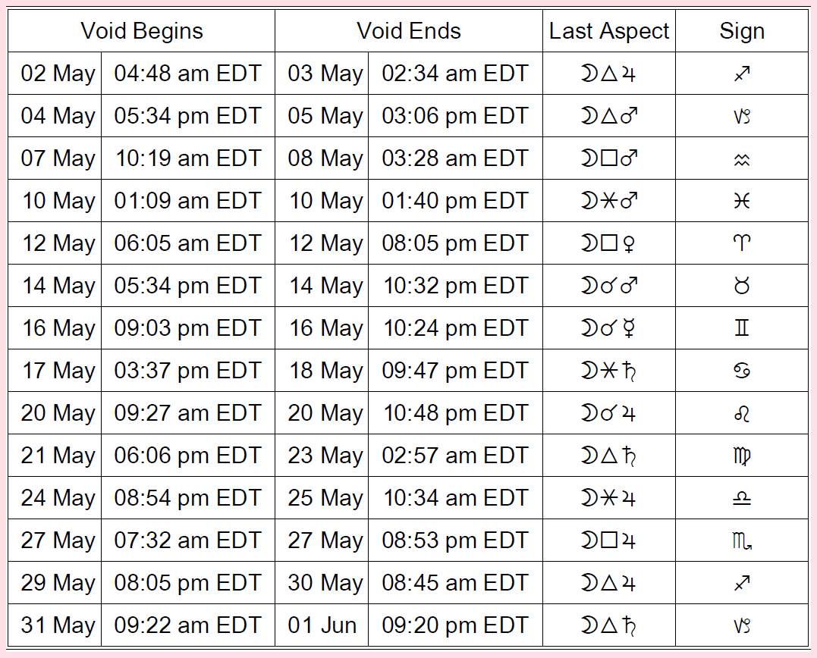Click the "04:48 am EDT" time cell
Viewport: 817px width, 658px height.
click(x=187, y=74)
